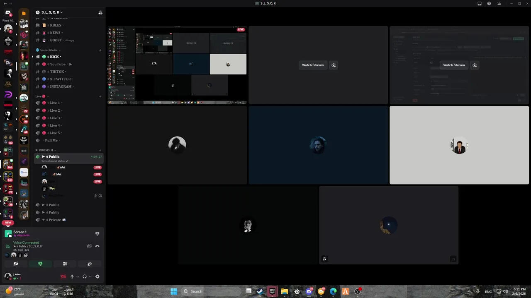Click Read All under Discord logo
This screenshot has width=531, height=298.
[8, 20]
